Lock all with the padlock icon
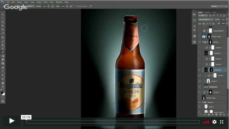 pyautogui.click(x=213, y=23)
